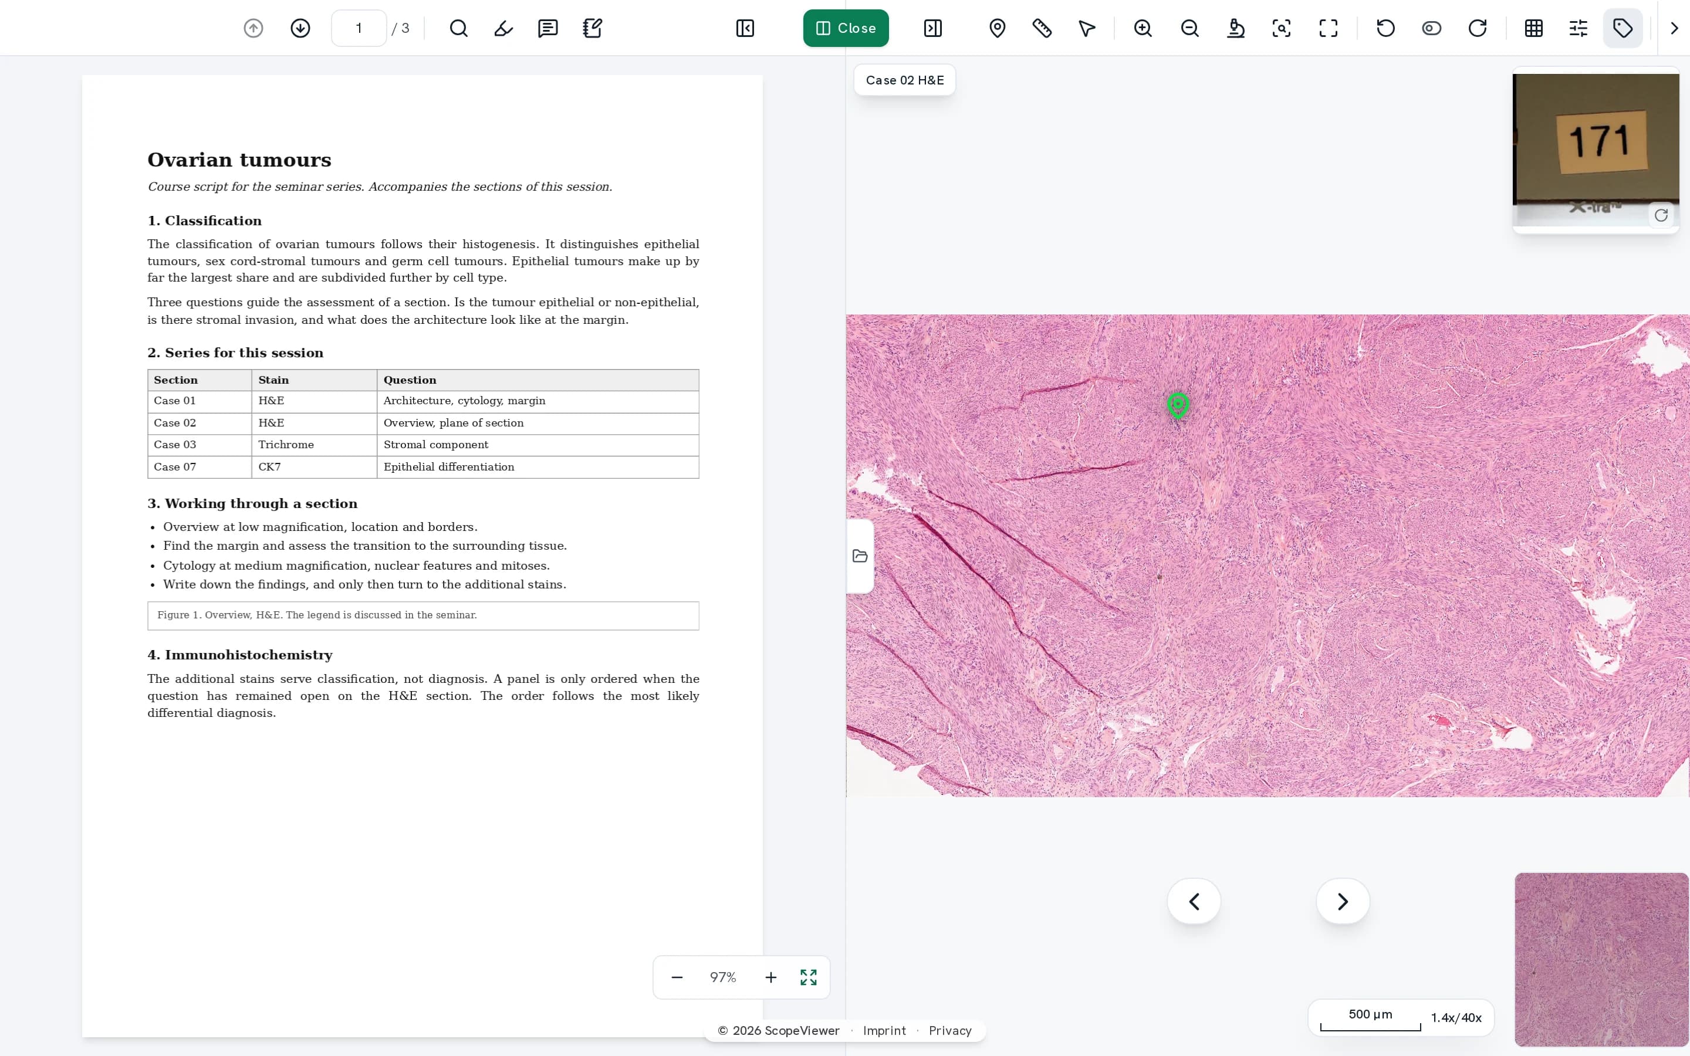Select the highlighter tool
The width and height of the screenshot is (1690, 1056).
coord(503,28)
